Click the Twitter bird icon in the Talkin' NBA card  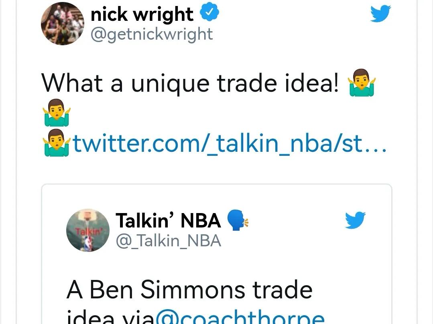(355, 220)
